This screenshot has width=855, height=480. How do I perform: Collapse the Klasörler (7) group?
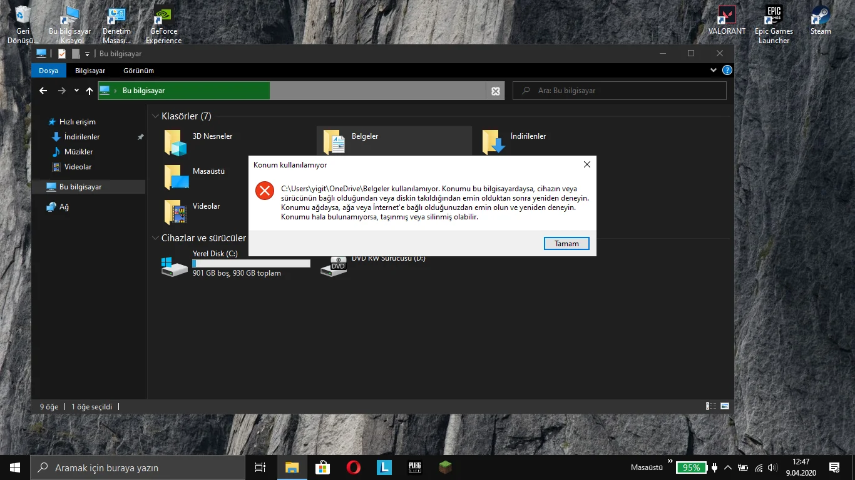coord(156,116)
